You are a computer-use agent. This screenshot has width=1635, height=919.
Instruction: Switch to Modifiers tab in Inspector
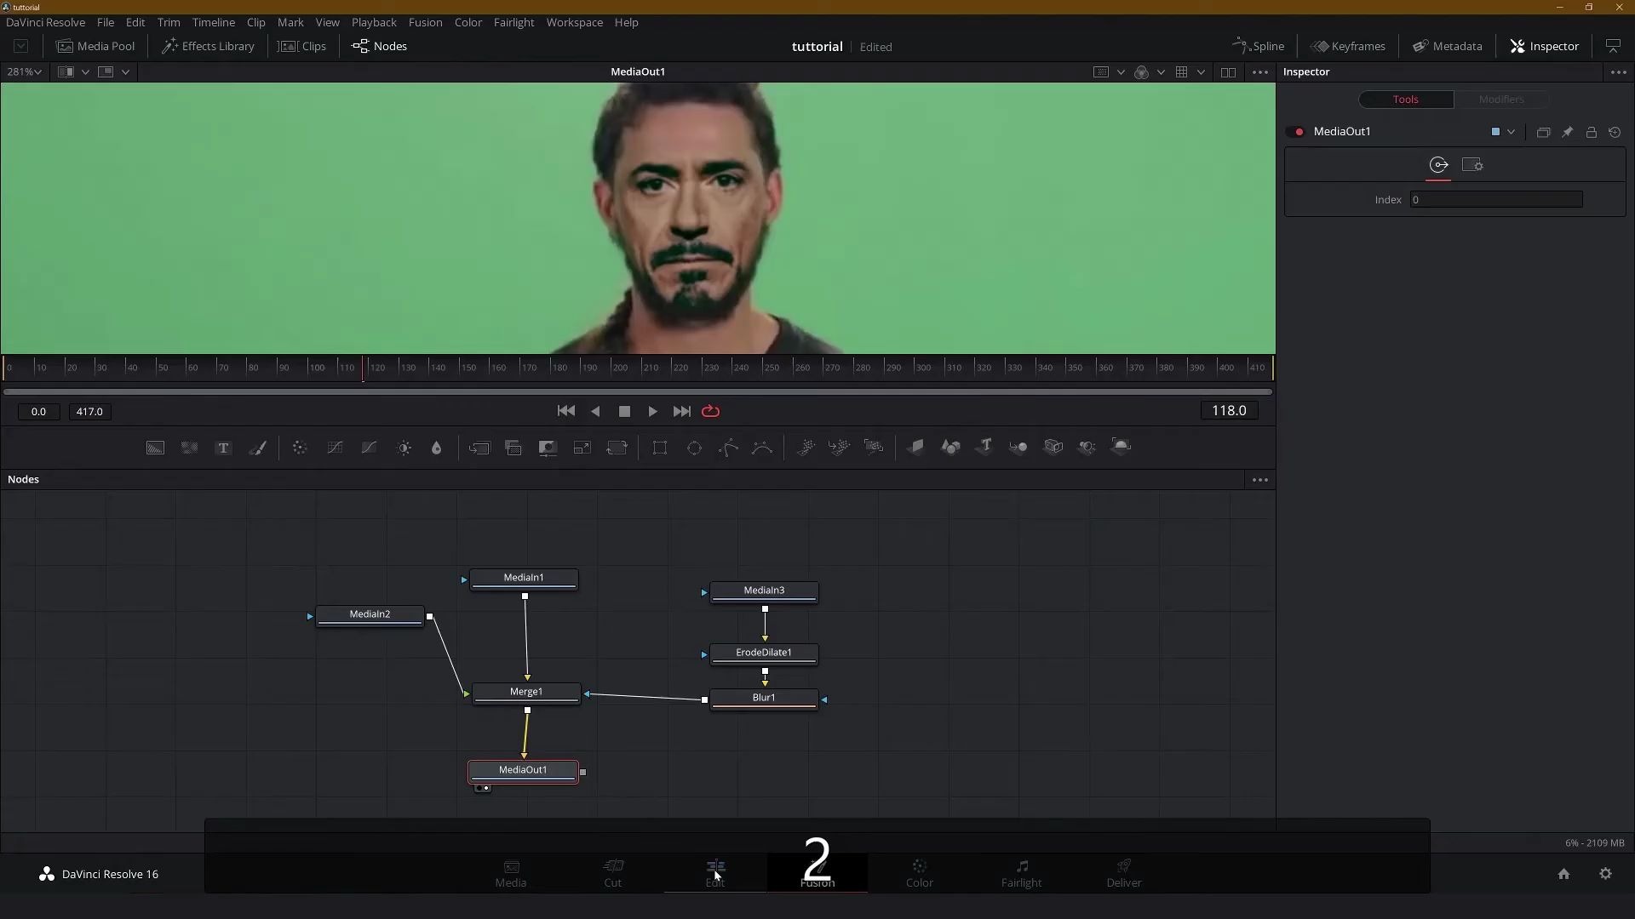click(x=1500, y=100)
